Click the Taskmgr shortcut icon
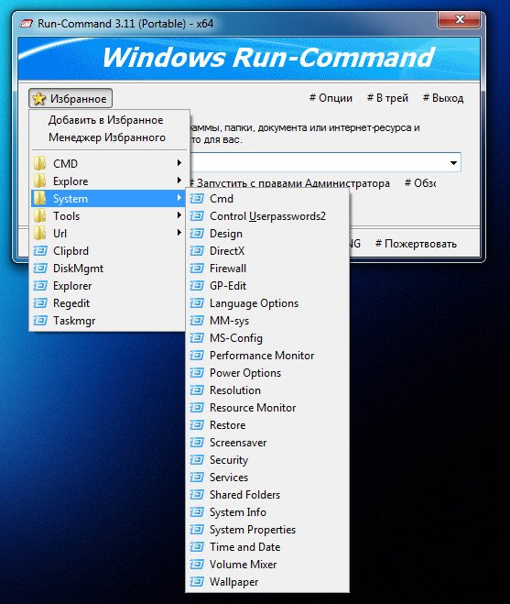Viewport: 510px width, 604px height. pyautogui.click(x=40, y=321)
